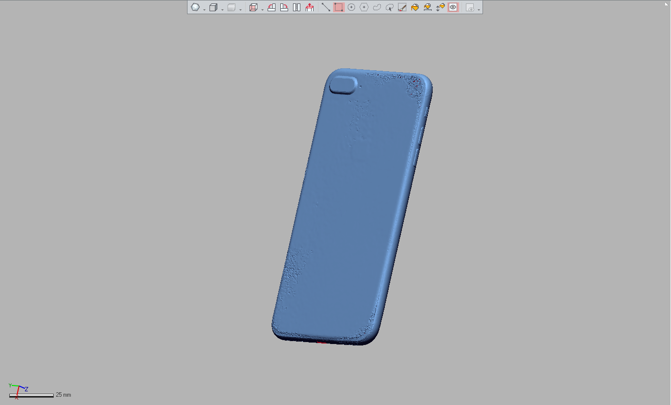Click the XYZ coordinate axis indicator
The height and width of the screenshot is (405, 671).
(18, 390)
